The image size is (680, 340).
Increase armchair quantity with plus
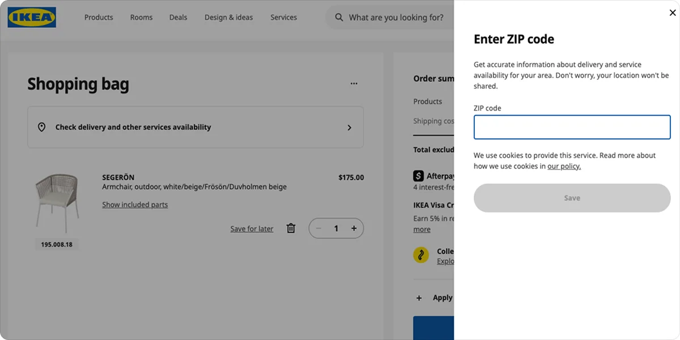tap(354, 228)
